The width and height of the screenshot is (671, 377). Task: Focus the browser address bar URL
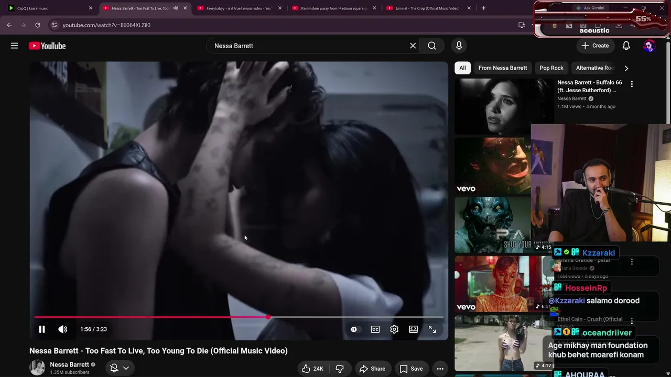[106, 25]
